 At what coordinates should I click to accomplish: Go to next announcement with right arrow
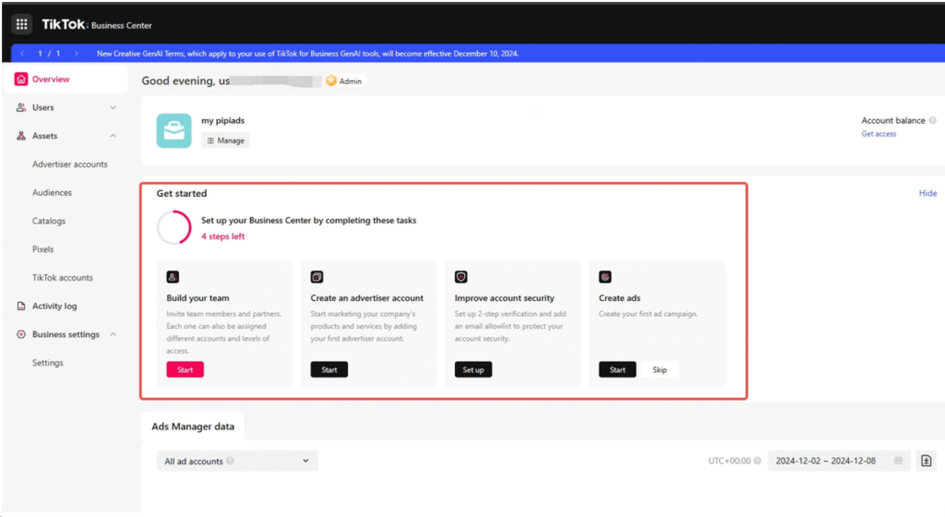point(77,54)
